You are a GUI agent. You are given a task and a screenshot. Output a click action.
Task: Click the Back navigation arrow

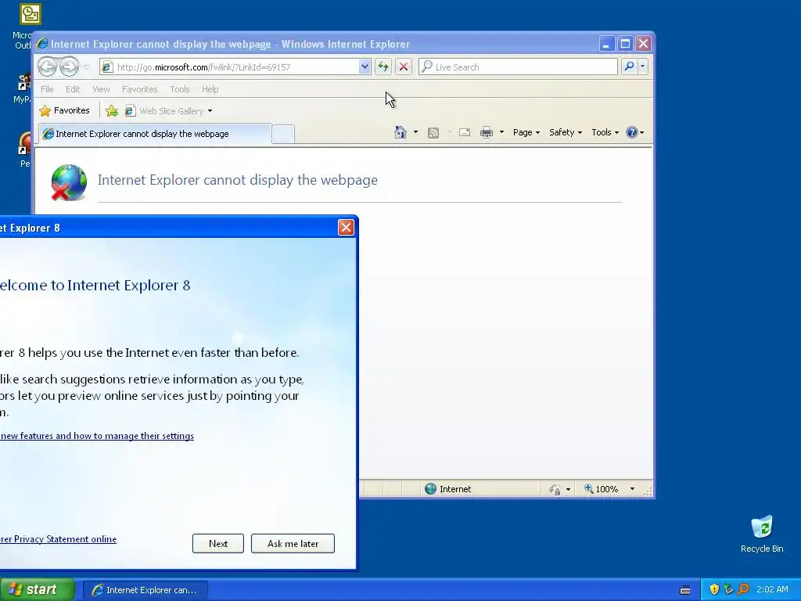48,67
